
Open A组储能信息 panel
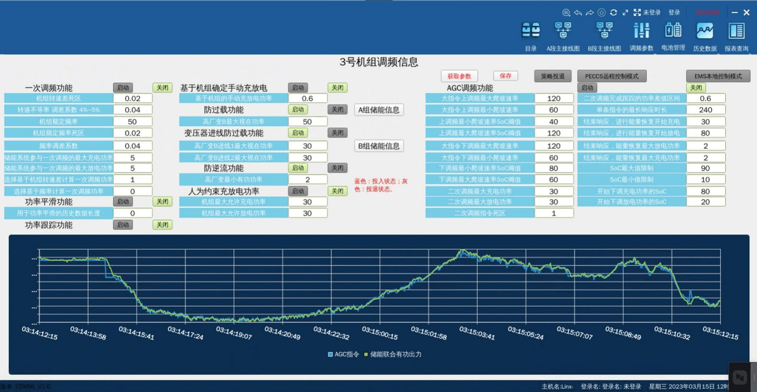tap(379, 110)
